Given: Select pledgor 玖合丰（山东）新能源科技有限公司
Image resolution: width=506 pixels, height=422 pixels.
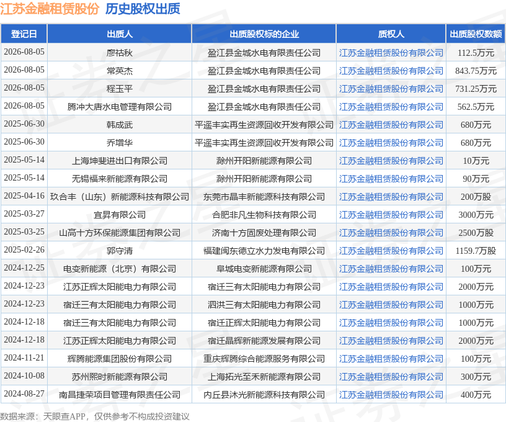Looking at the screenshot, I should (x=120, y=197).
